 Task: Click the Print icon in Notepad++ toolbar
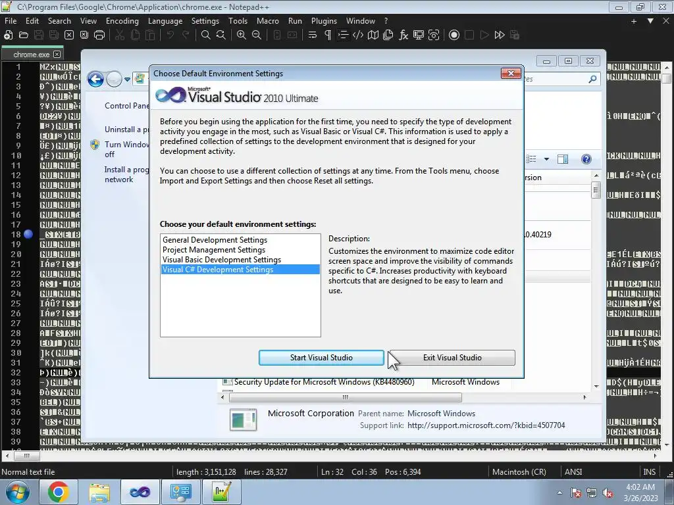coord(99,36)
